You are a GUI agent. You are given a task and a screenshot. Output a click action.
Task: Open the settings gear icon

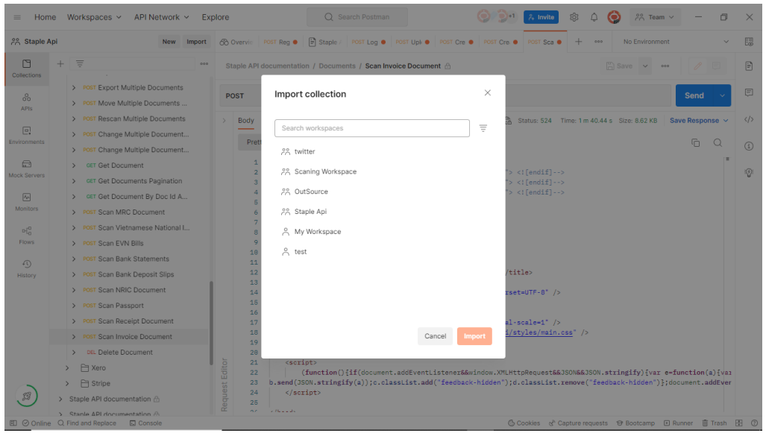point(574,17)
